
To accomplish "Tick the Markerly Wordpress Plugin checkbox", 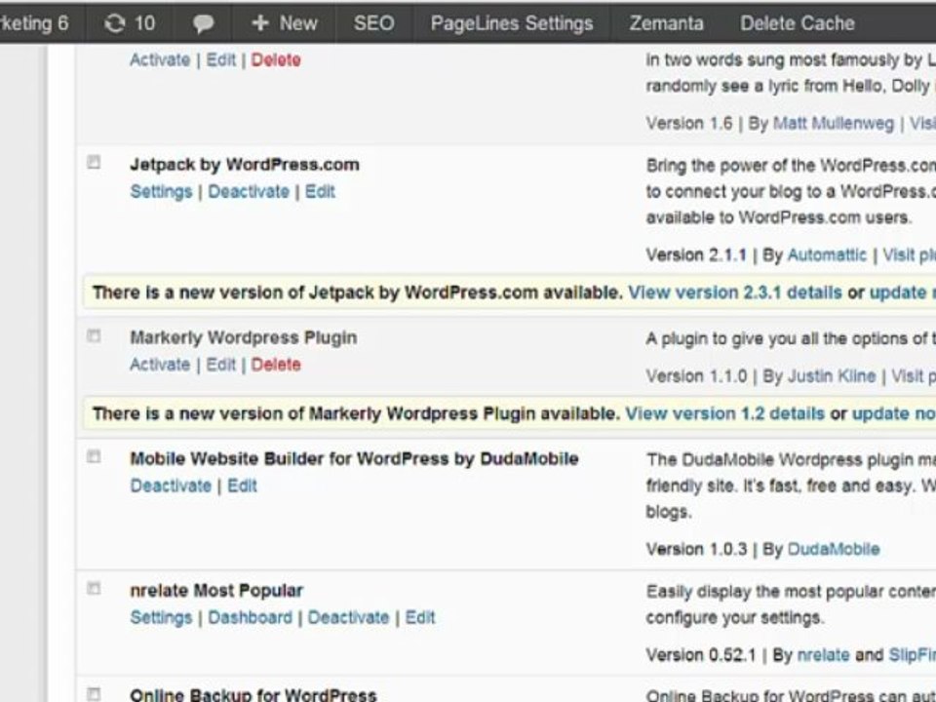I will point(94,336).
